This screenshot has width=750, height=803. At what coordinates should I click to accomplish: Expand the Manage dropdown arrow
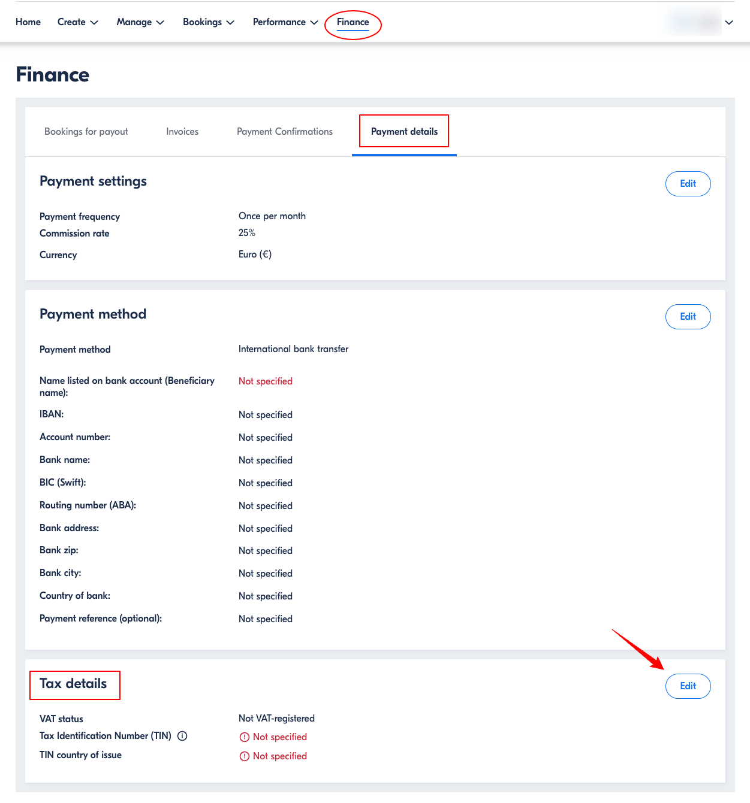click(x=160, y=22)
